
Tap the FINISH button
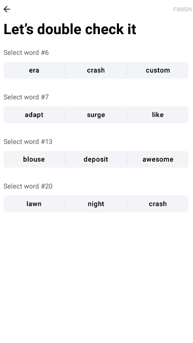182,9
